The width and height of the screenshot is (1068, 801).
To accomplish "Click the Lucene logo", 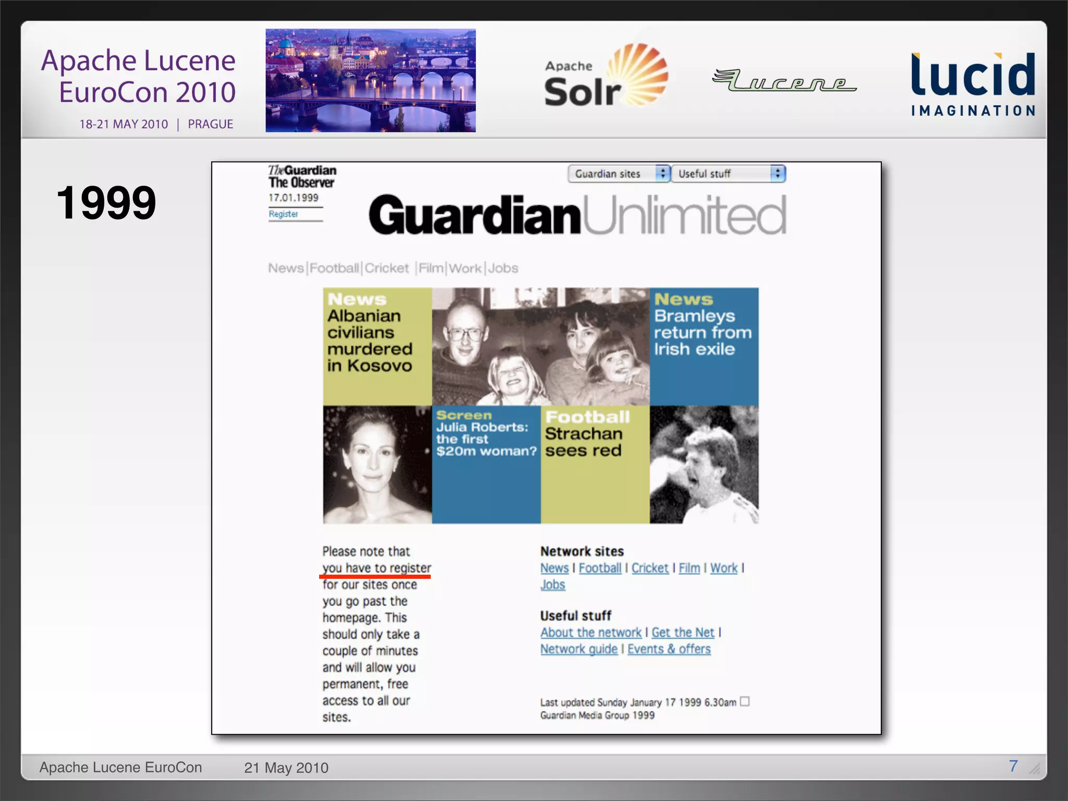I will click(x=784, y=81).
